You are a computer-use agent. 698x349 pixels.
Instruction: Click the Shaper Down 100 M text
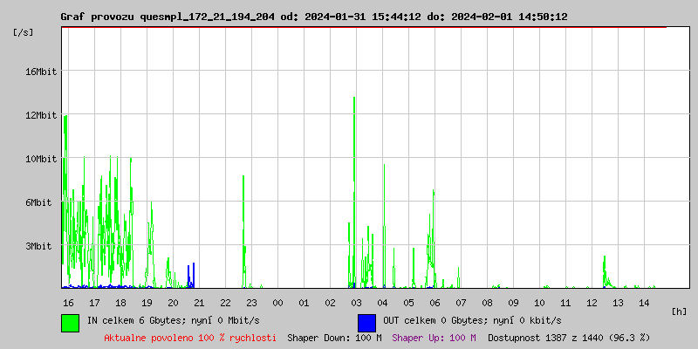tap(335, 338)
